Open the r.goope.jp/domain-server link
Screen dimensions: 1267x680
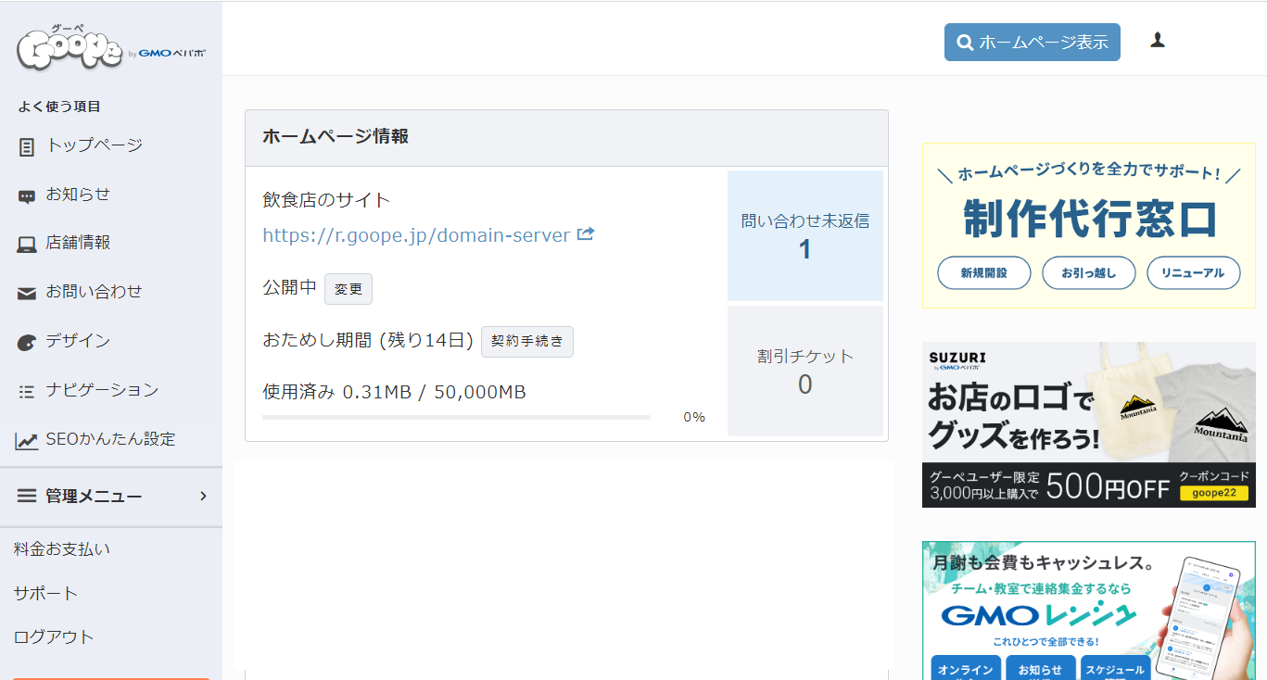click(x=416, y=235)
